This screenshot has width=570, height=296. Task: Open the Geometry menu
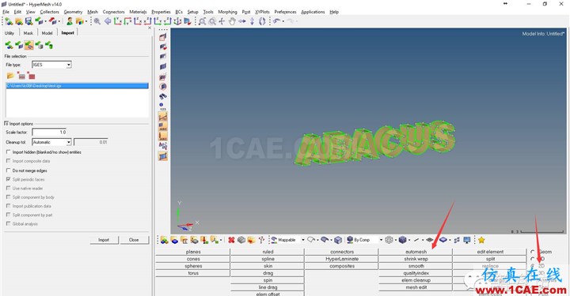(x=73, y=12)
